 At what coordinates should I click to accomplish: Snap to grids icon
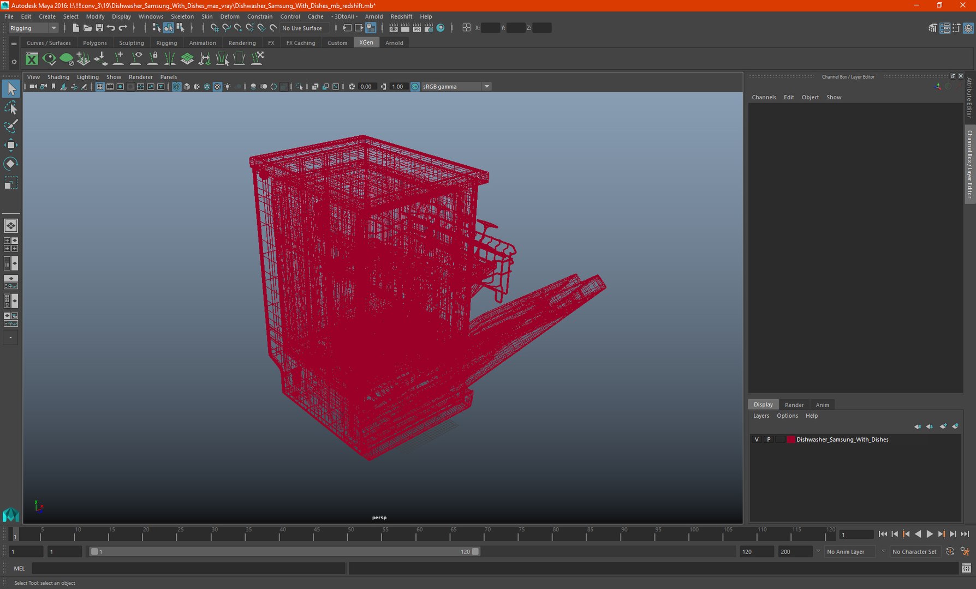215,28
